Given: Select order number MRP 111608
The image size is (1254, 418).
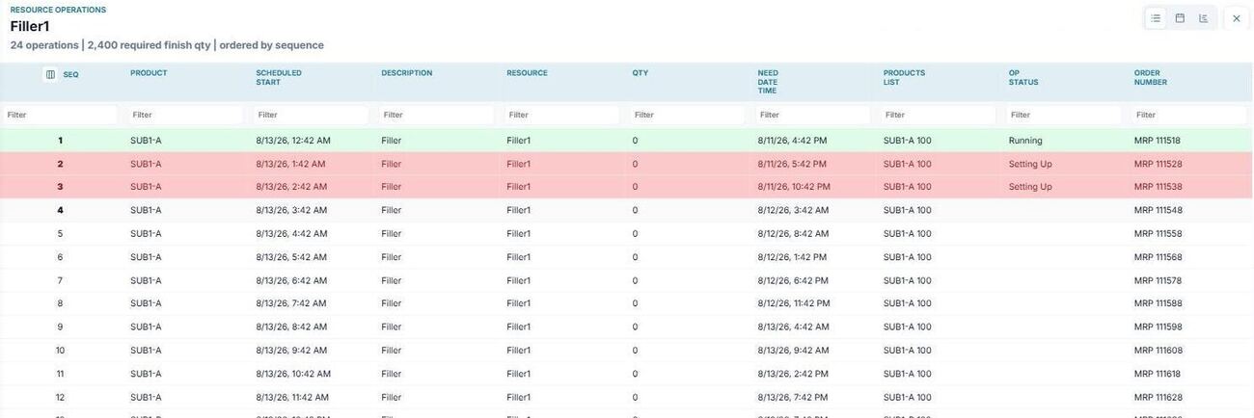Looking at the screenshot, I should (1158, 351).
